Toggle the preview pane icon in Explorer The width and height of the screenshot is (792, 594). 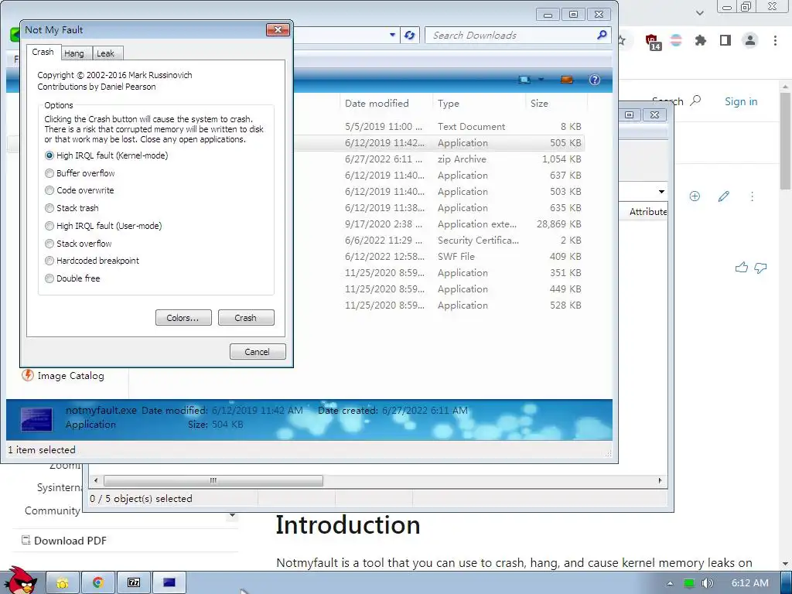pos(567,80)
